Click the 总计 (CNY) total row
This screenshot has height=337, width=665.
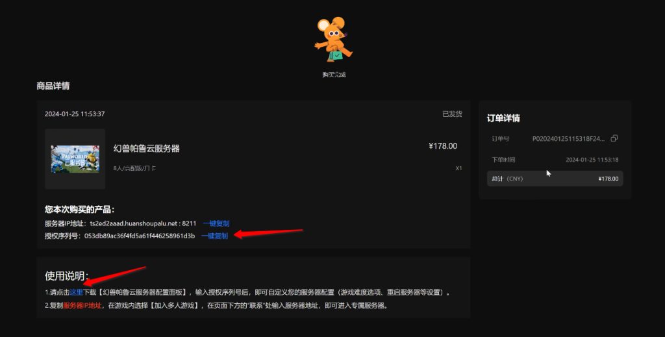[555, 179]
